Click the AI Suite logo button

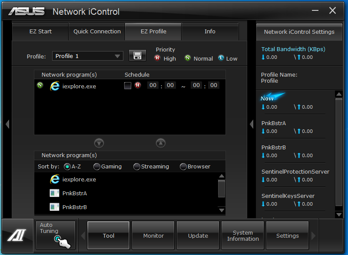[17, 235]
